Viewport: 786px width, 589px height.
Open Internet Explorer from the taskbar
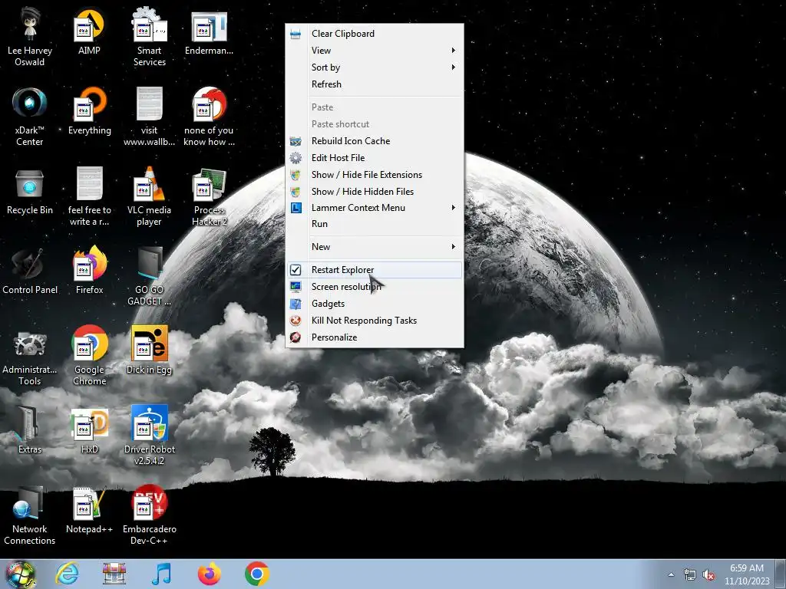68,574
